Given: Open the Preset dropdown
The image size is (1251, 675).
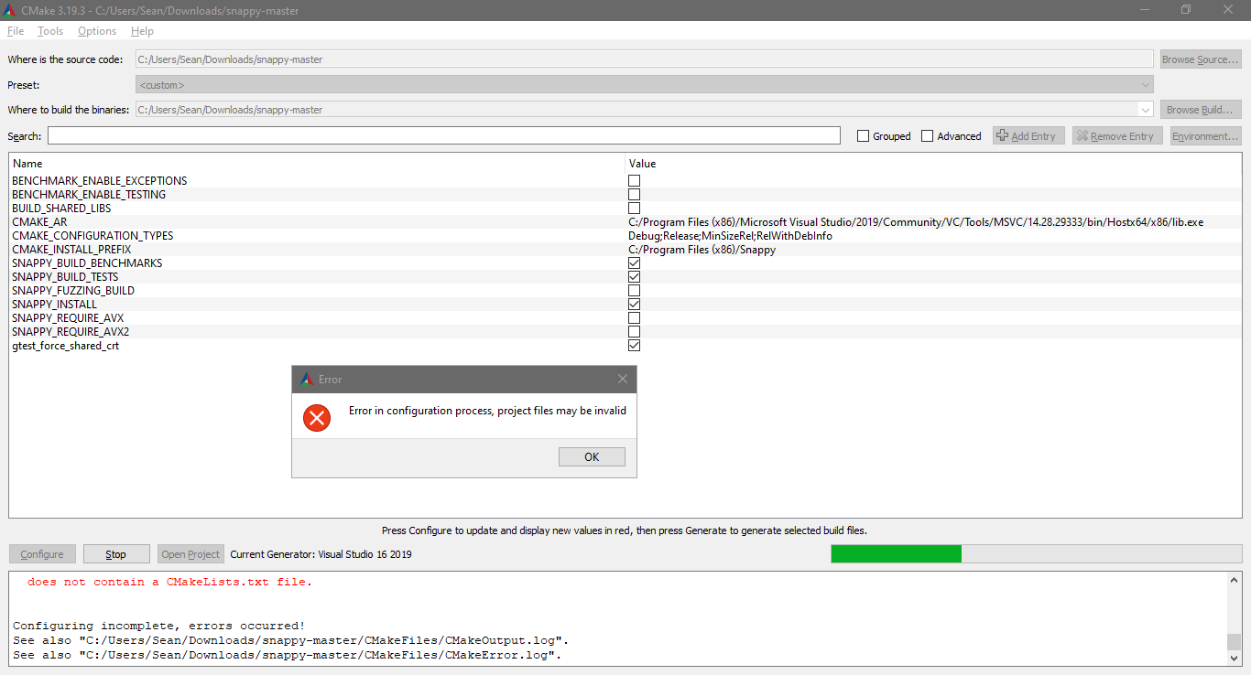Looking at the screenshot, I should click(1146, 83).
